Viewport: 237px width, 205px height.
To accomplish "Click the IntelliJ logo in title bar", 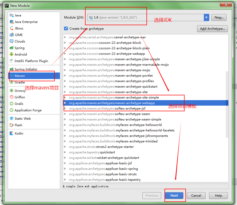I will pyautogui.click(x=7, y=6).
